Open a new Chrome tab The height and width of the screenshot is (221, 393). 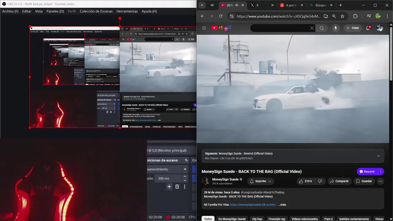340,5
